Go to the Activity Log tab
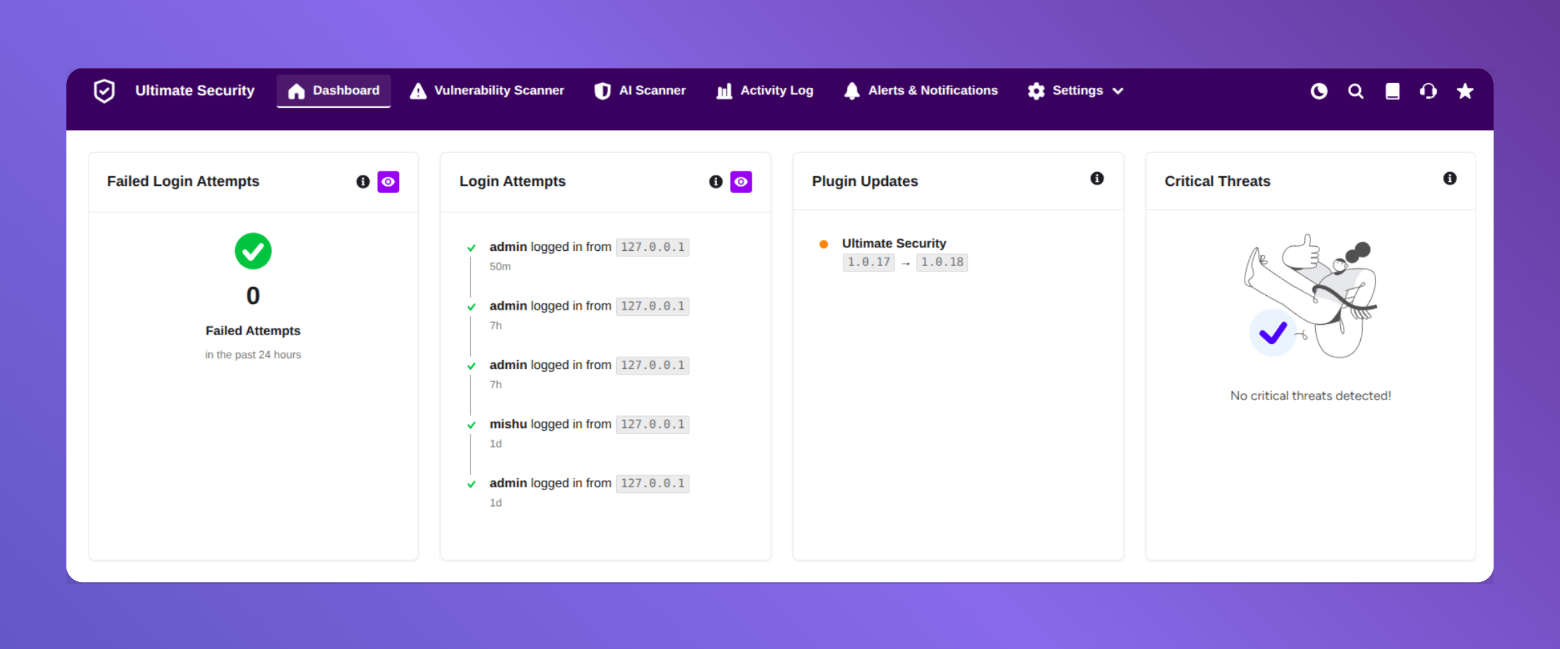The width and height of the screenshot is (1560, 649). pos(765,91)
